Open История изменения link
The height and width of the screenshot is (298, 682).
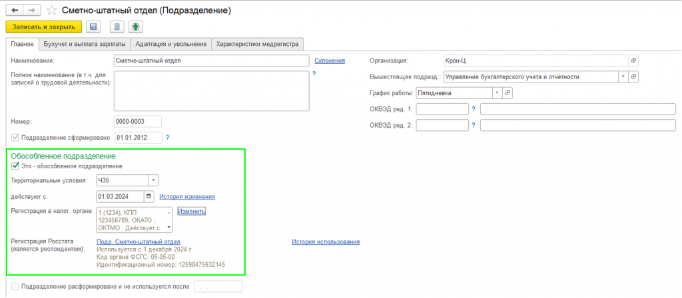pyautogui.click(x=187, y=196)
